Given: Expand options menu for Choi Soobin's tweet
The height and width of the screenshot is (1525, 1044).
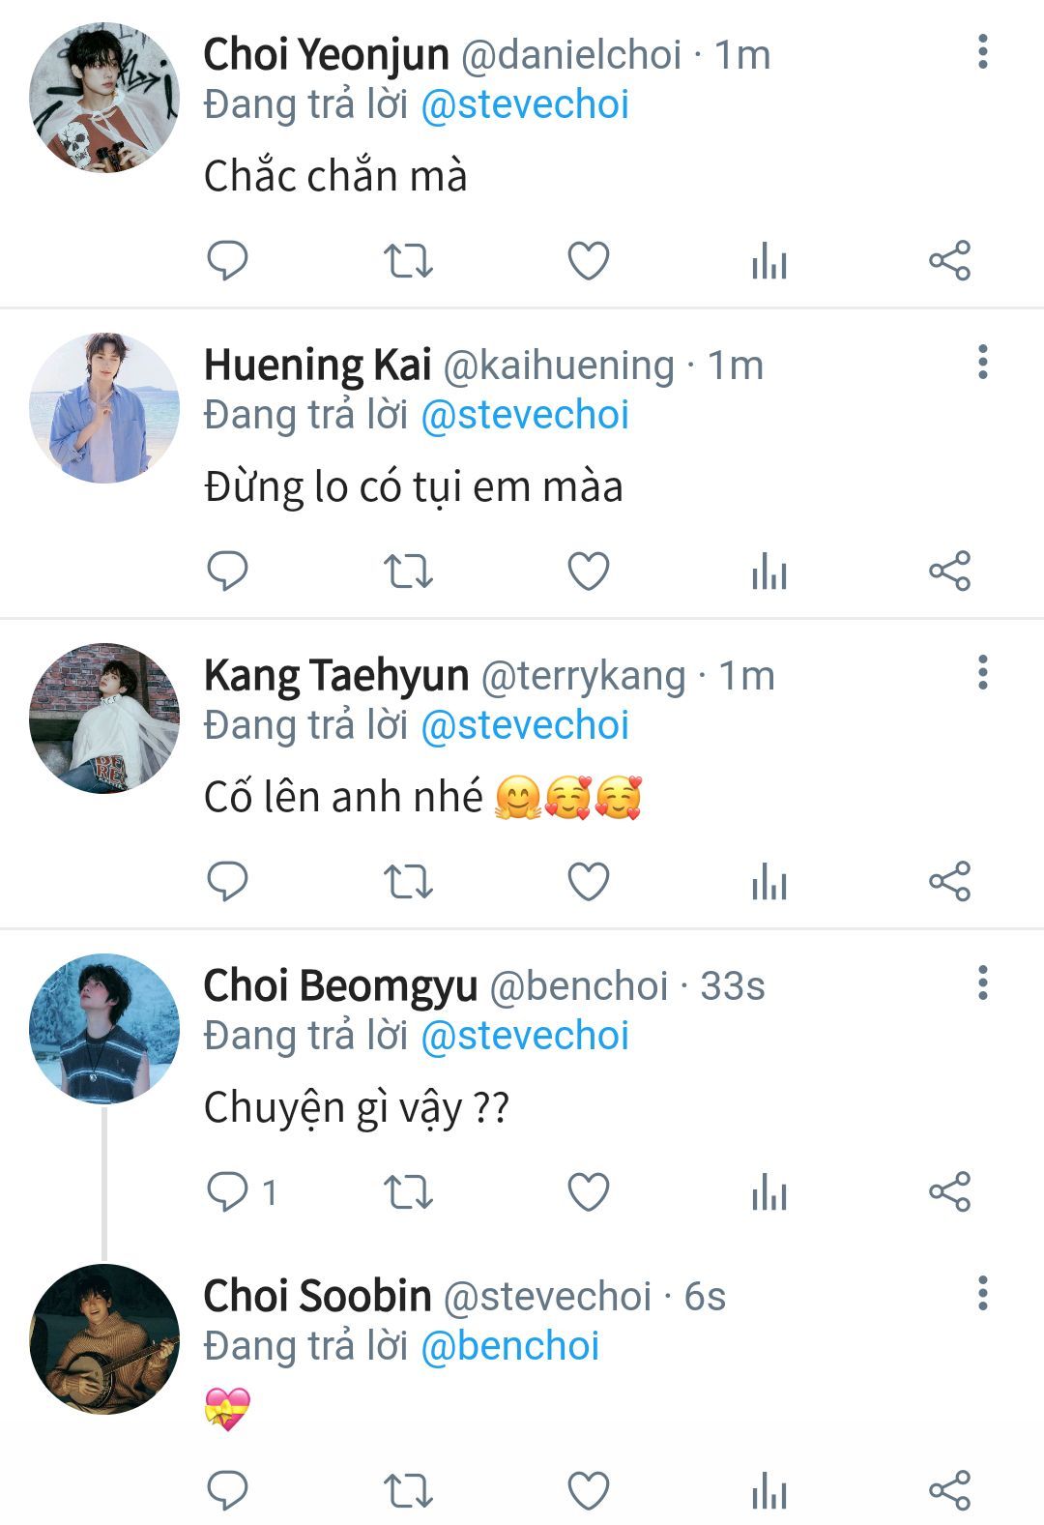Looking at the screenshot, I should [x=982, y=1294].
